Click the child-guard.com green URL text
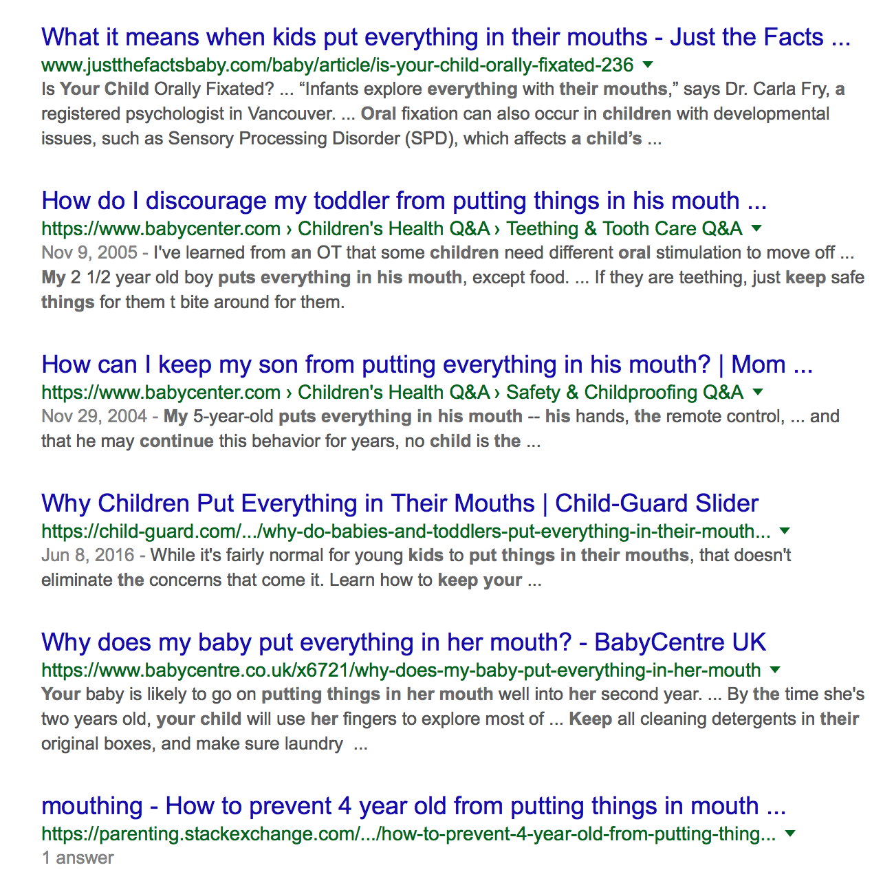894x872 pixels. click(x=406, y=531)
